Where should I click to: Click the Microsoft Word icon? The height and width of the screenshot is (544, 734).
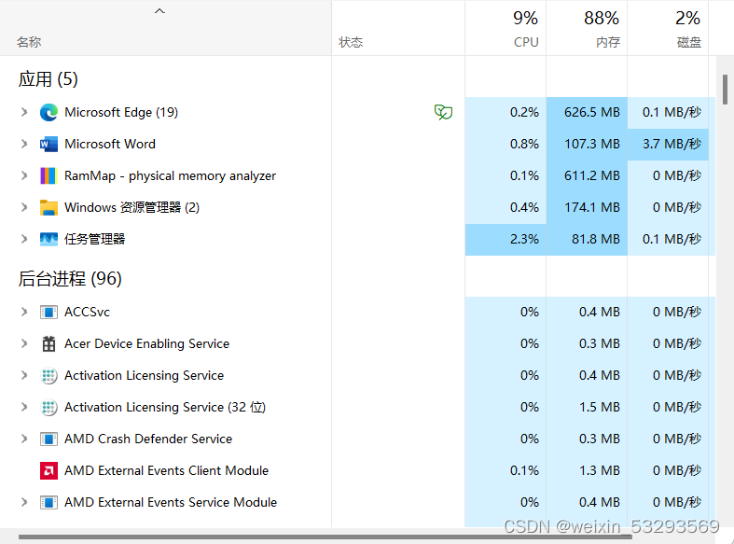[x=48, y=145]
